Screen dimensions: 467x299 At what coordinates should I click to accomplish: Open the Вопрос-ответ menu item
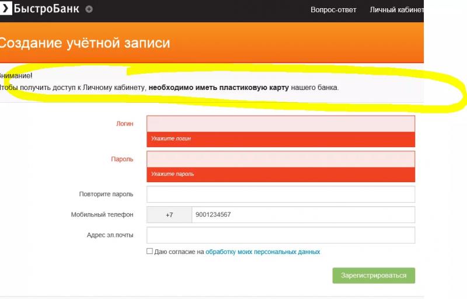point(333,10)
